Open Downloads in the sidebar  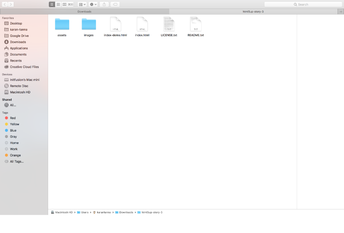24,42
